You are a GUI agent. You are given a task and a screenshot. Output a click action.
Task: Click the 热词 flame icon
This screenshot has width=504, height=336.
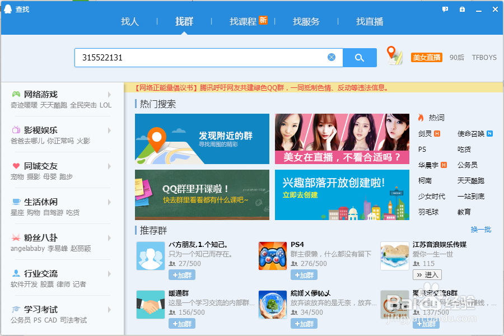(421, 118)
